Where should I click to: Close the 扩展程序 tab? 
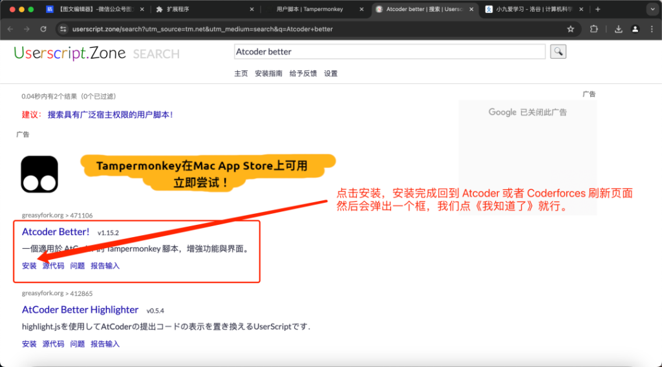251,9
